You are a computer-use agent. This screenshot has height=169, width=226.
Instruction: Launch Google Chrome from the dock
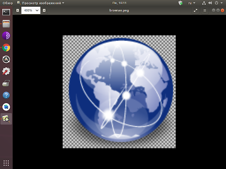point(6,48)
